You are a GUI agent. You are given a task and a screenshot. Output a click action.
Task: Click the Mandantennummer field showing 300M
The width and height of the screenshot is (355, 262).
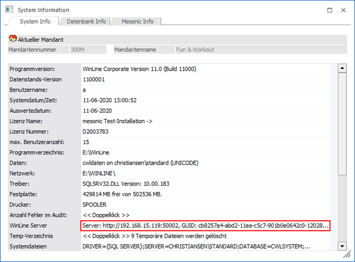point(87,50)
